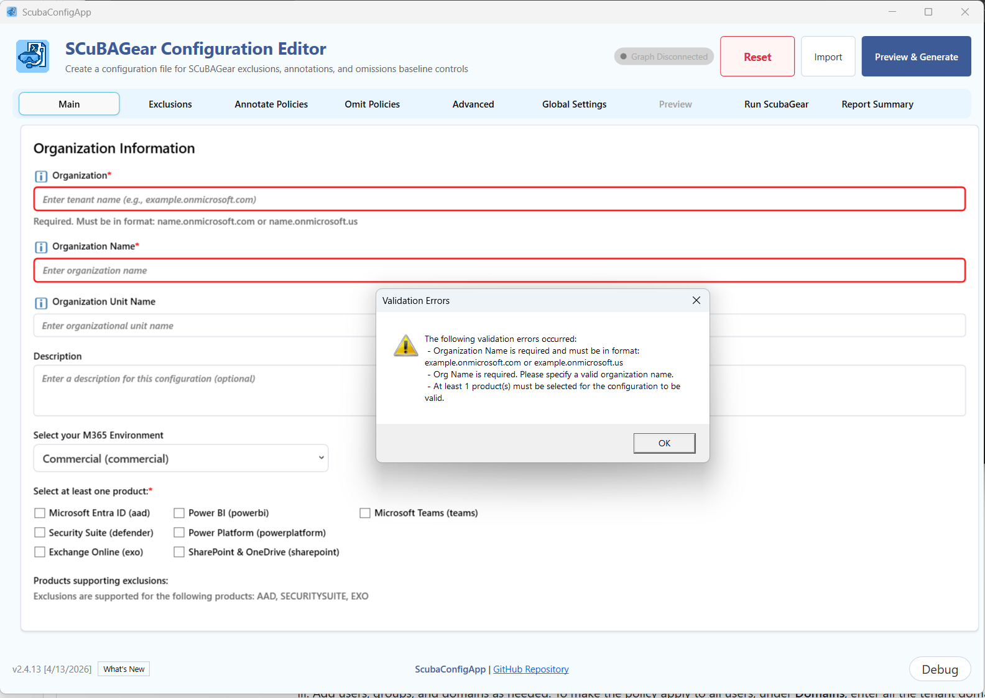Click info icon beside Organization label

(x=41, y=176)
